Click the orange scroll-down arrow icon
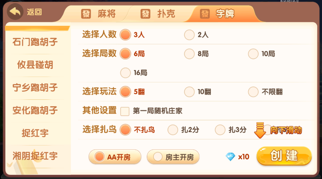Screen dimensions: 322x179 (260, 130)
